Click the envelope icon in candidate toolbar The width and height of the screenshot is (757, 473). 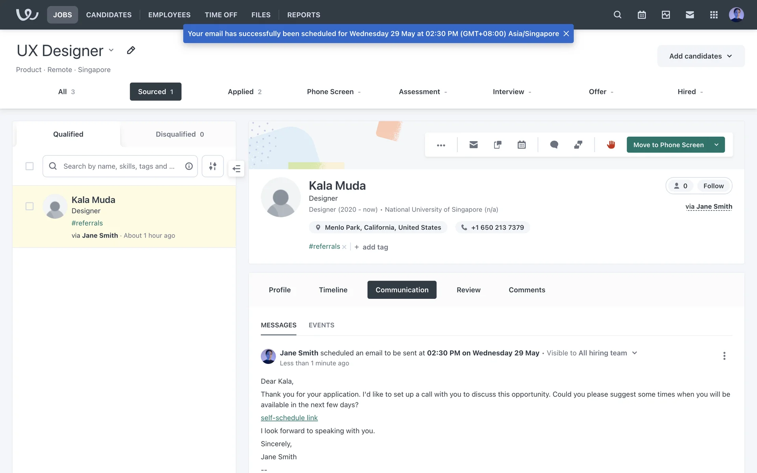[474, 145]
